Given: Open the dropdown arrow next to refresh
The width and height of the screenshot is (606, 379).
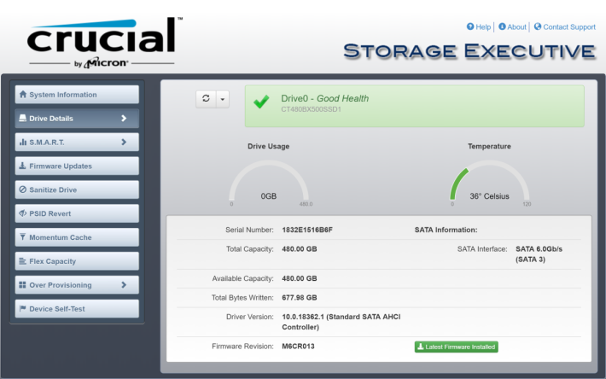Looking at the screenshot, I should 223,99.
